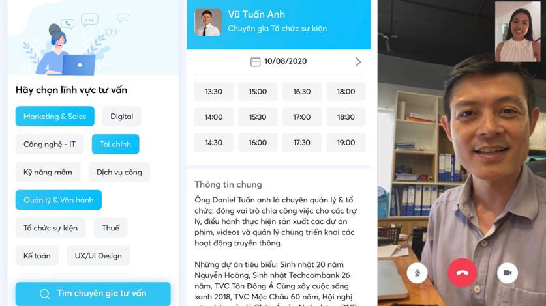Pick the 15:00 time slot
546x306 pixels.
[258, 91]
